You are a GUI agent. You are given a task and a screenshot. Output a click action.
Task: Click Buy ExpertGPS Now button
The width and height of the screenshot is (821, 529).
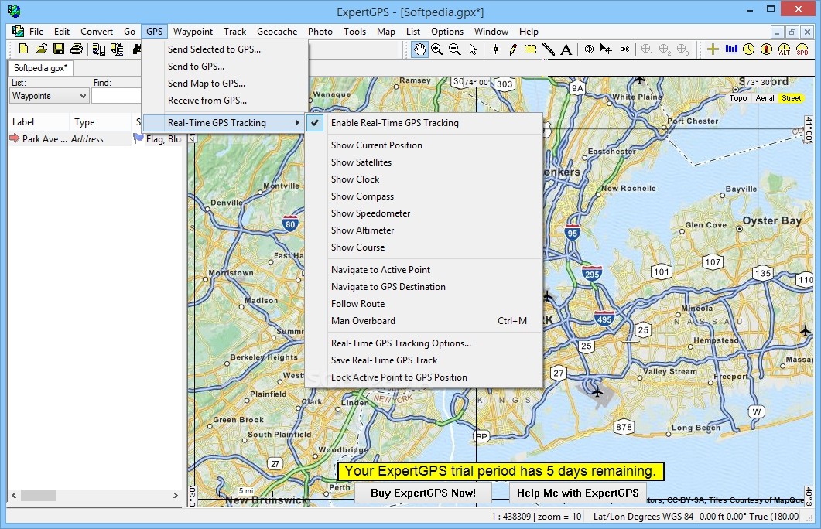423,493
